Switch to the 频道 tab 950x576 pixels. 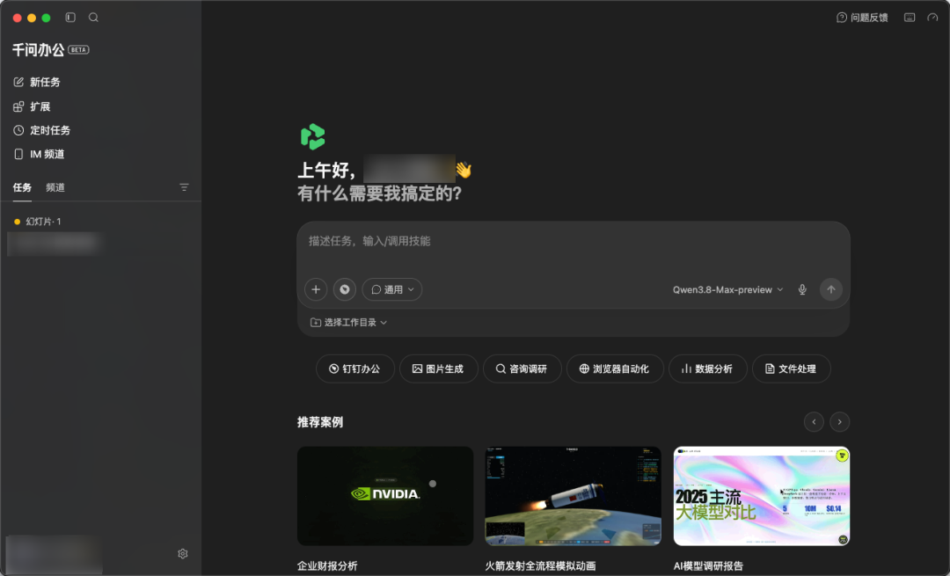click(x=55, y=187)
